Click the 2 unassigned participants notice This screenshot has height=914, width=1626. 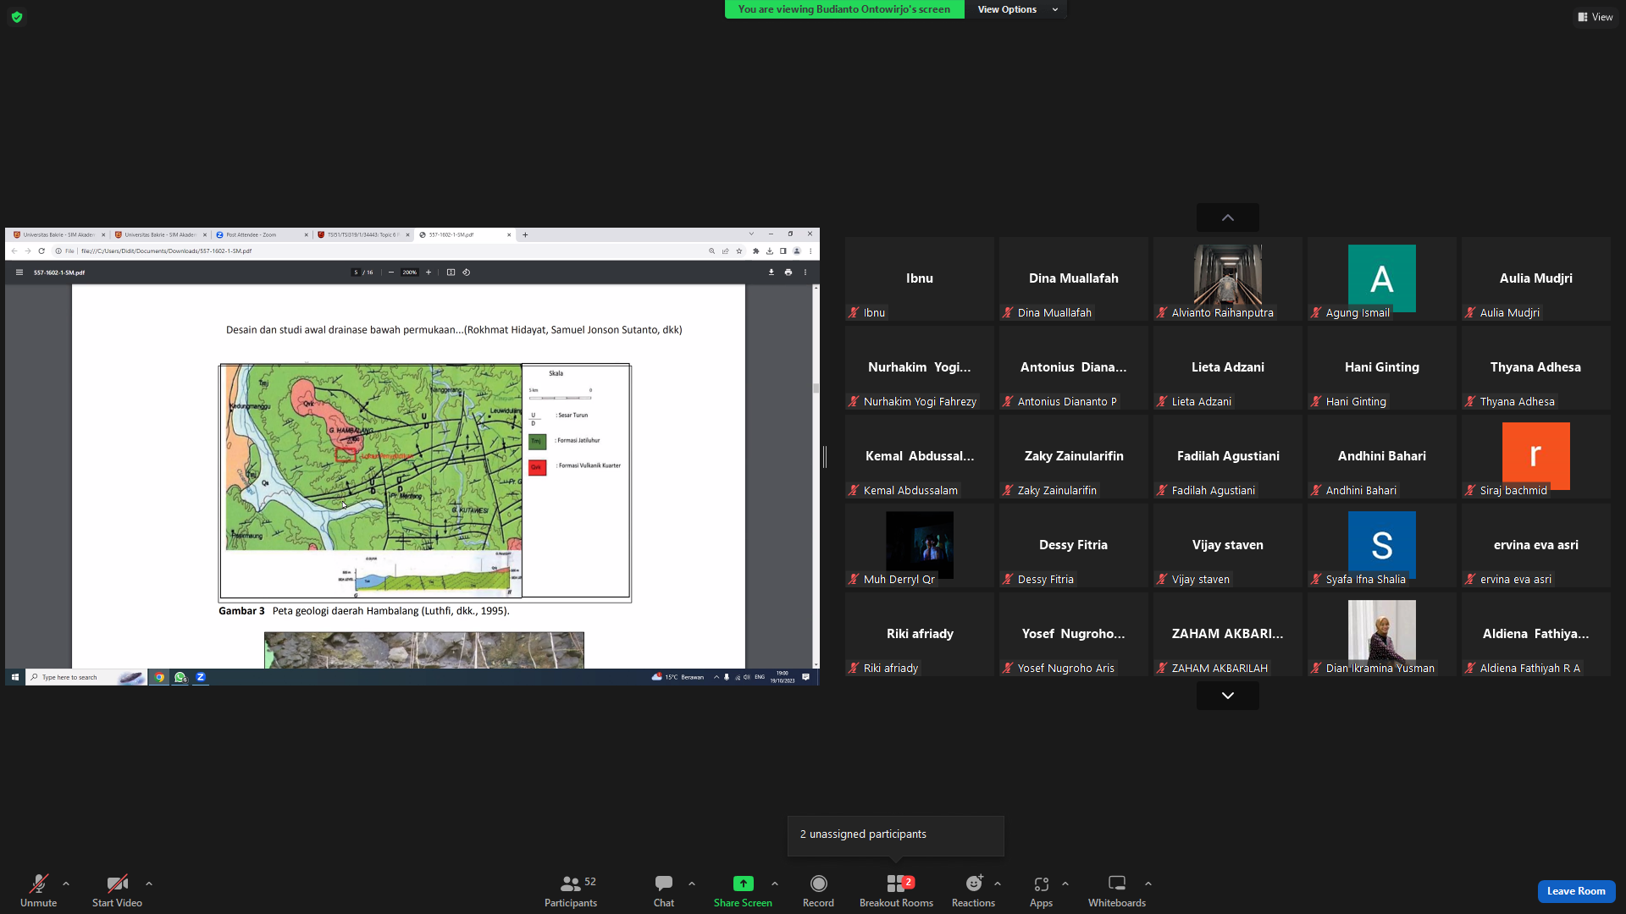tap(896, 835)
